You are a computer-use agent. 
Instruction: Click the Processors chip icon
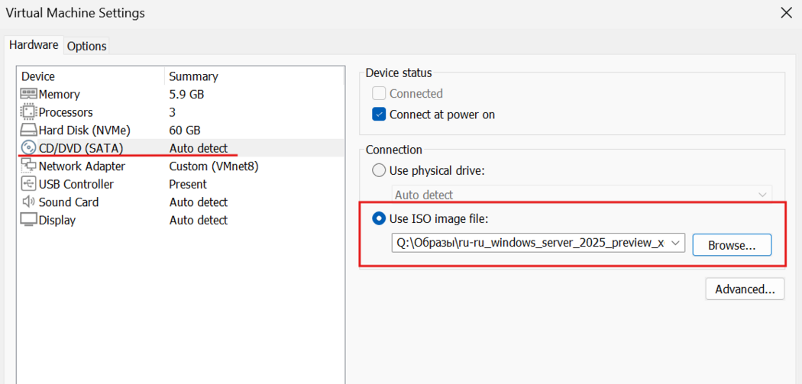click(x=28, y=112)
